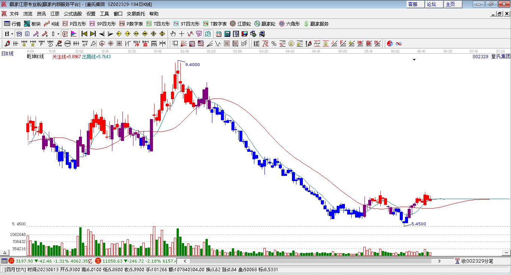Open the T数字表 number table
This screenshot has height=275, width=511.
point(215,24)
